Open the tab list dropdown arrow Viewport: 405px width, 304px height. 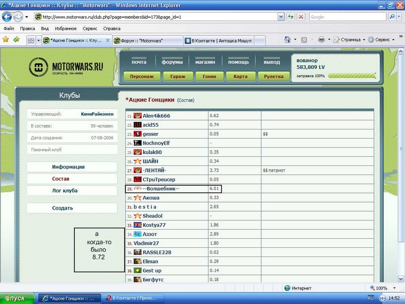click(38, 41)
